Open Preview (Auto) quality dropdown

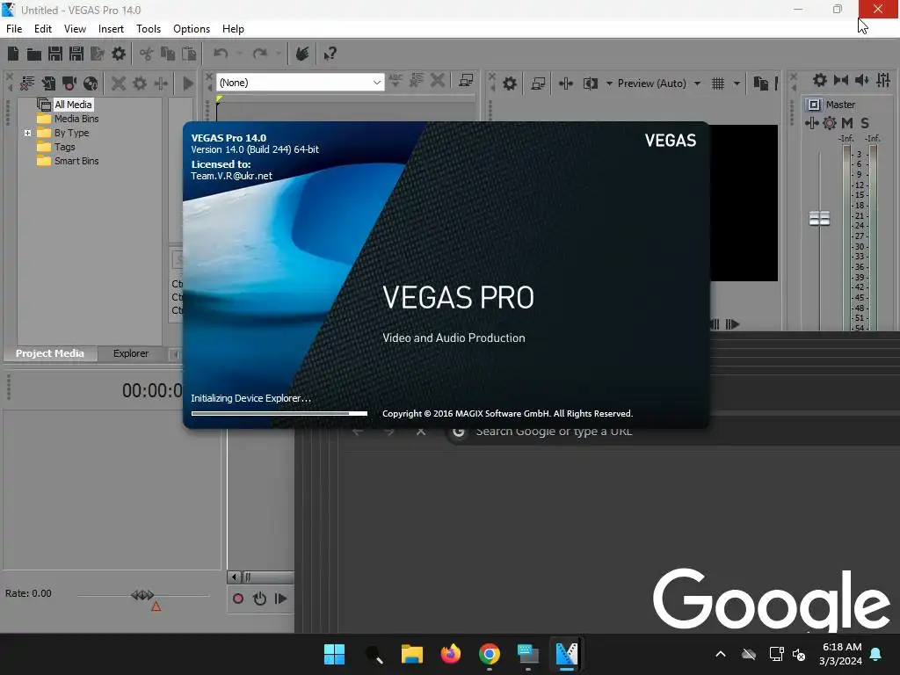697,83
